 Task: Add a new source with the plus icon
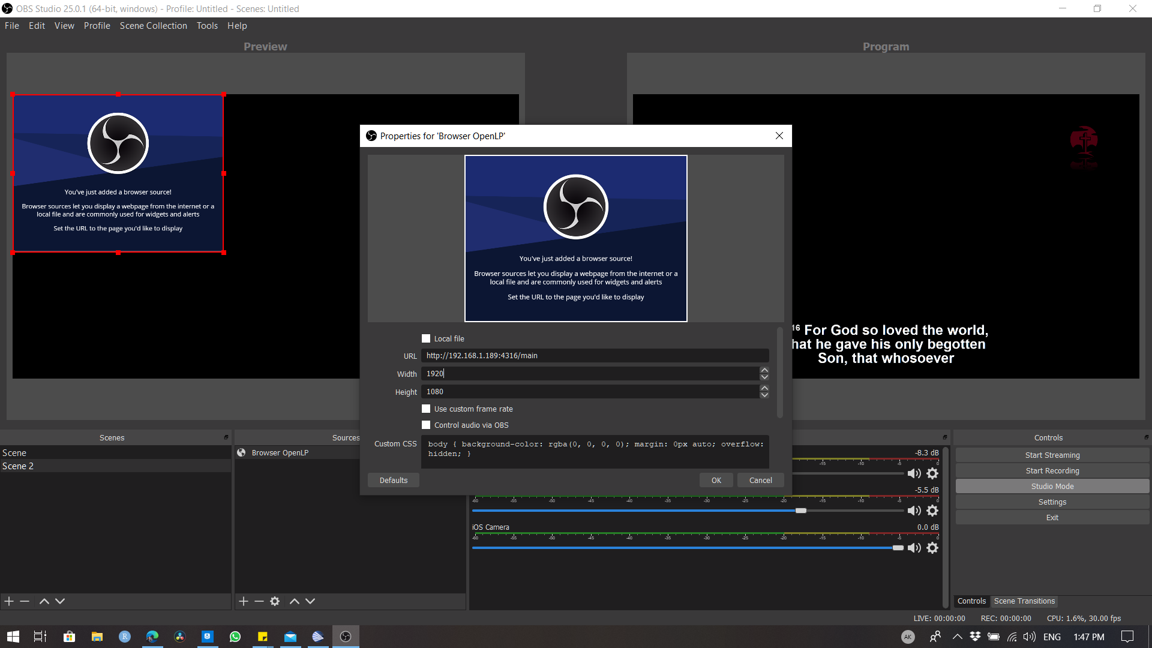(x=244, y=601)
